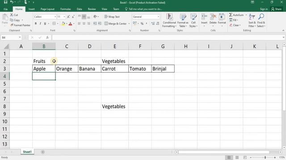Open the Find & Select menu

point(261,20)
